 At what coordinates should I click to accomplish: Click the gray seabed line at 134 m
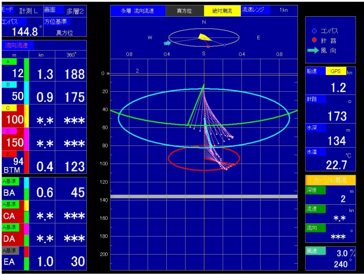coord(204,197)
